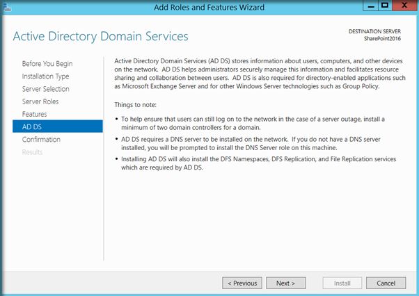The width and height of the screenshot is (419, 296).
Task: Select the Server Selection step
Action: (45, 89)
